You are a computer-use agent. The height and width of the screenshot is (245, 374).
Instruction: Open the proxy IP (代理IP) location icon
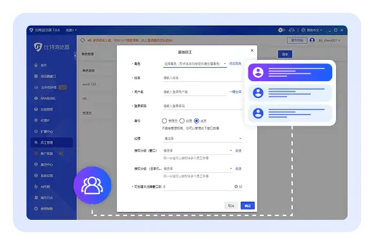(x=35, y=120)
